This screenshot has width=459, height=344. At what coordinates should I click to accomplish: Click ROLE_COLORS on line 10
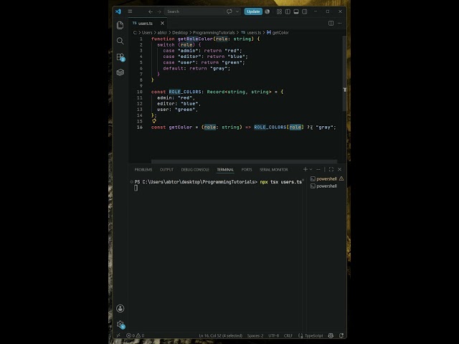coord(185,92)
